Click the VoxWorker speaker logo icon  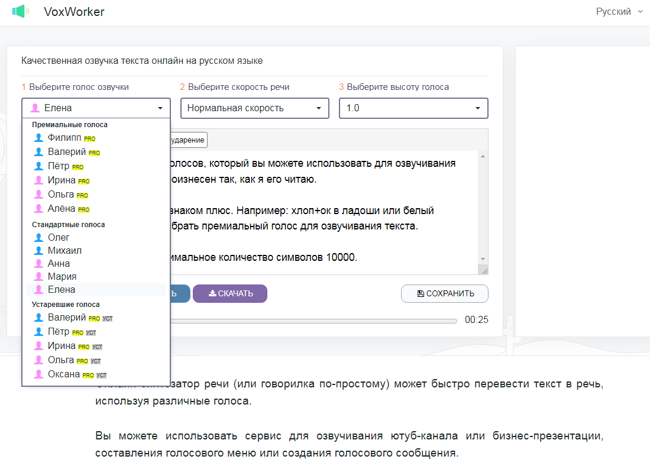[21, 11]
